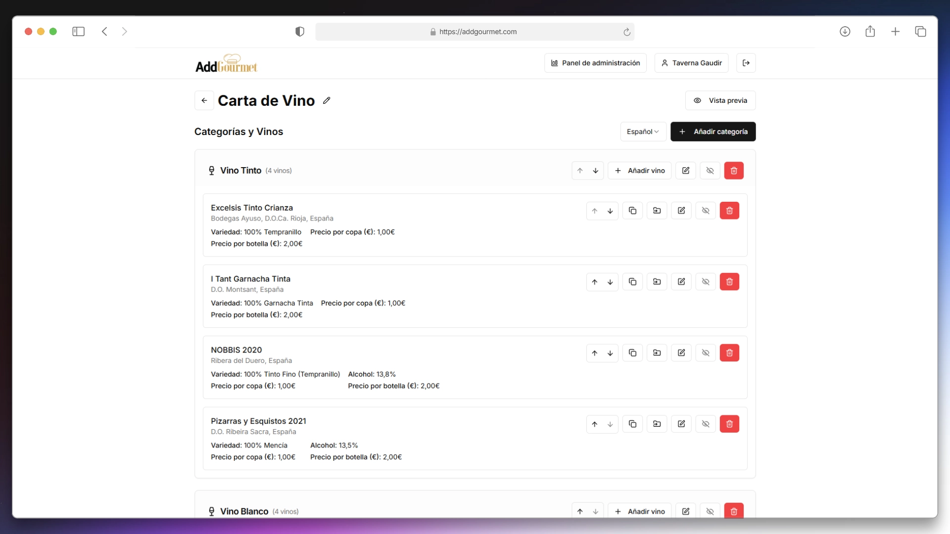Delete the Vino Tinto category
The image size is (950, 534).
(734, 171)
